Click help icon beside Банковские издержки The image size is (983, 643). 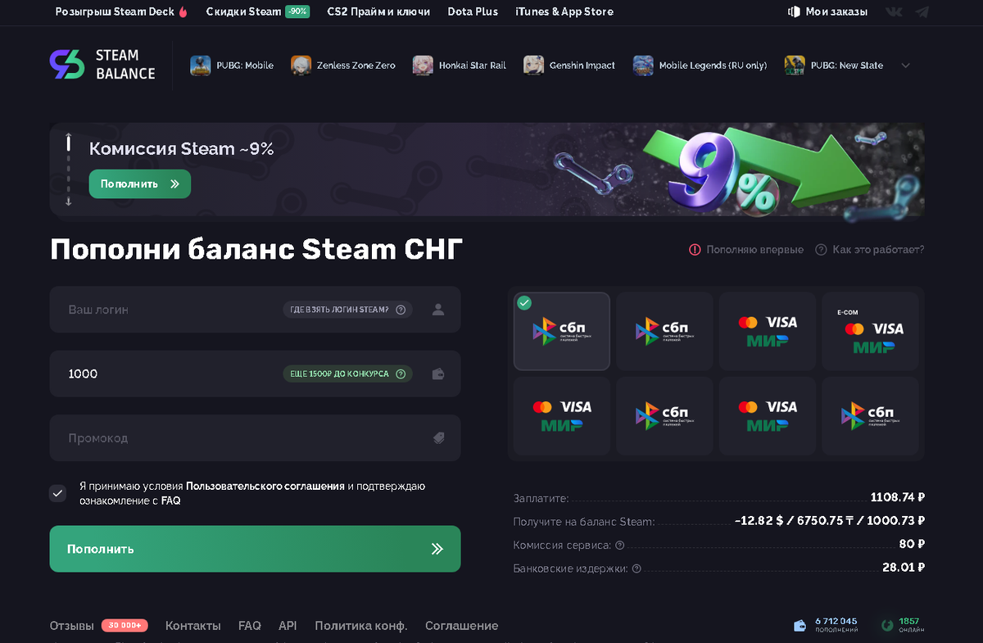(636, 568)
